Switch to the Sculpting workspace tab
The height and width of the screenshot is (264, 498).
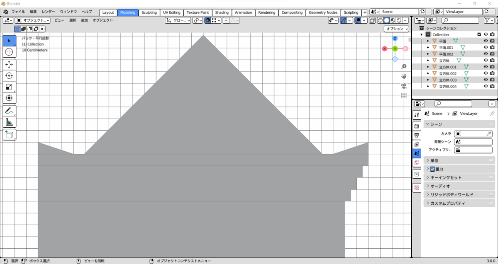tap(149, 12)
